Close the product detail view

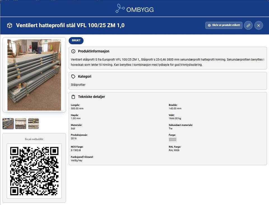coord(259,25)
